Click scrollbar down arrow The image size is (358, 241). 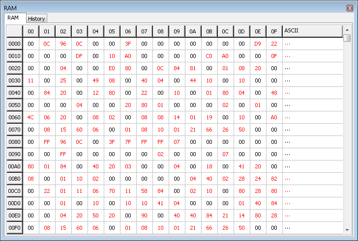tap(347, 230)
